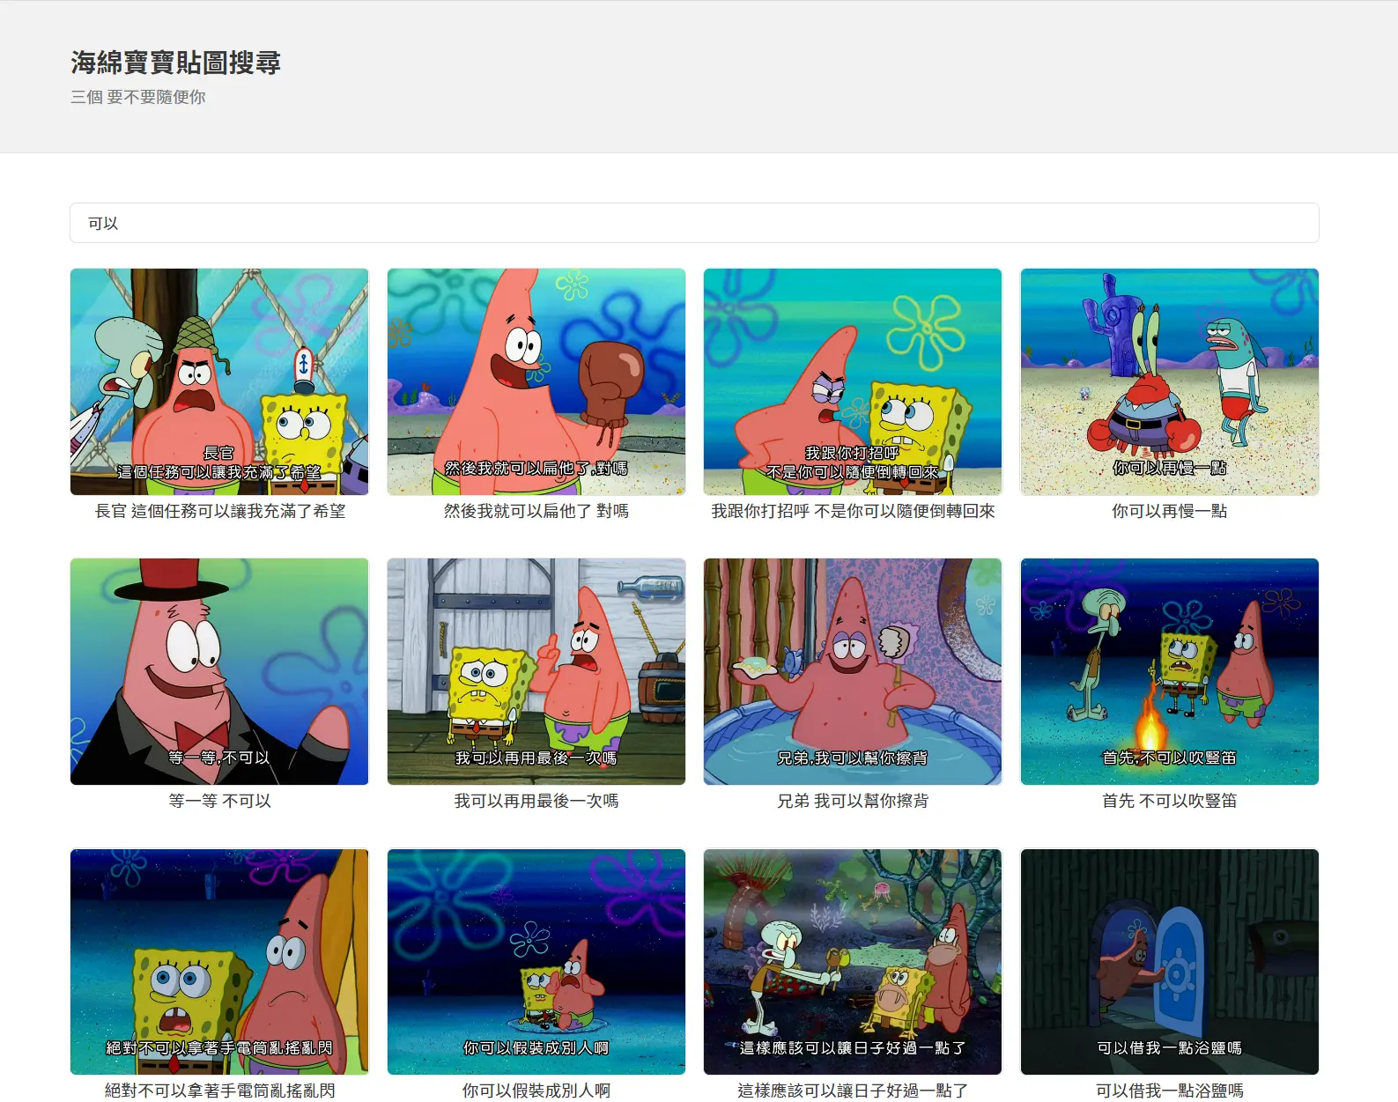Click the caption 你可以再慢一點
Image resolution: width=1398 pixels, height=1102 pixels.
pyautogui.click(x=1169, y=511)
